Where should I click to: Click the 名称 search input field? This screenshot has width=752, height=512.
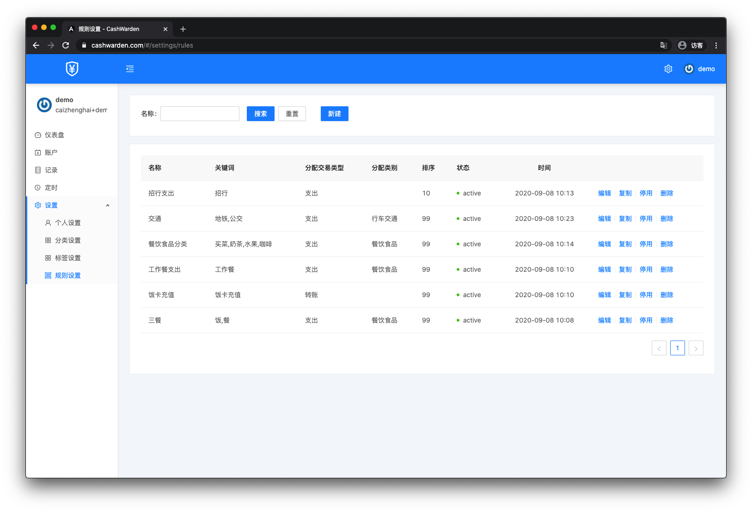pos(200,114)
